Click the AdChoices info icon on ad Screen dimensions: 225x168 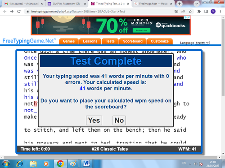pos(185,17)
